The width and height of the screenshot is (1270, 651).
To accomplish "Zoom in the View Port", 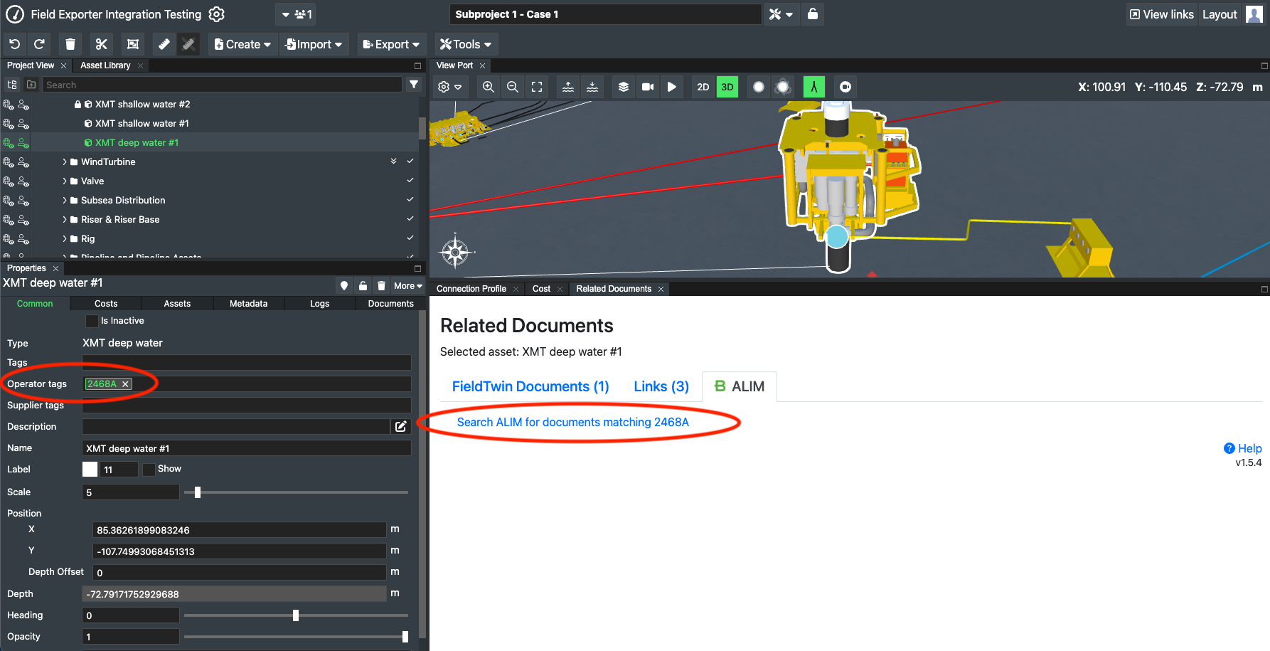I will pyautogui.click(x=489, y=87).
